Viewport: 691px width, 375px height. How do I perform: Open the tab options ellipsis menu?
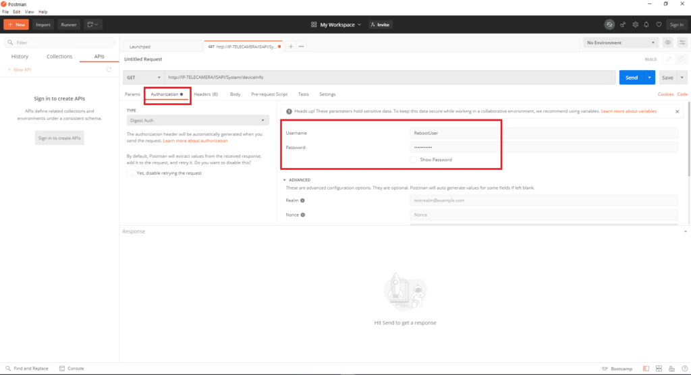tap(302, 47)
